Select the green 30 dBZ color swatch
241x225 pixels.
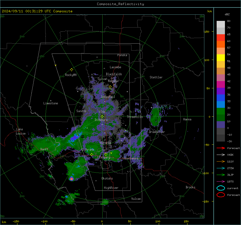[x=221, y=111]
